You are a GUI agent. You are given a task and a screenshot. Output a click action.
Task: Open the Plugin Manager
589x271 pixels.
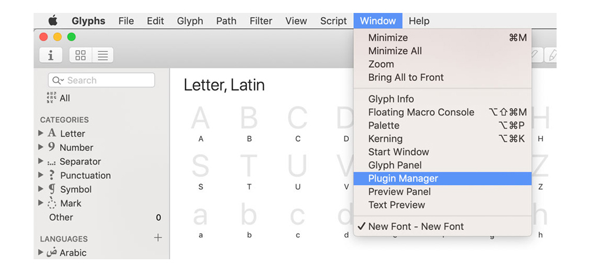click(x=442, y=179)
